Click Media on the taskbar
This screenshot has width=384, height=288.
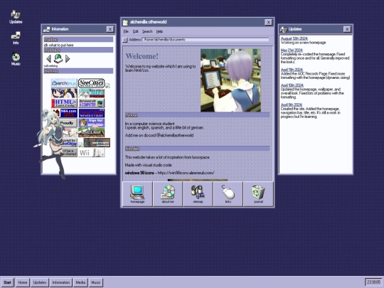(80, 282)
